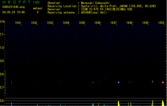Click the 1848 time axis marker

[129, 23]
